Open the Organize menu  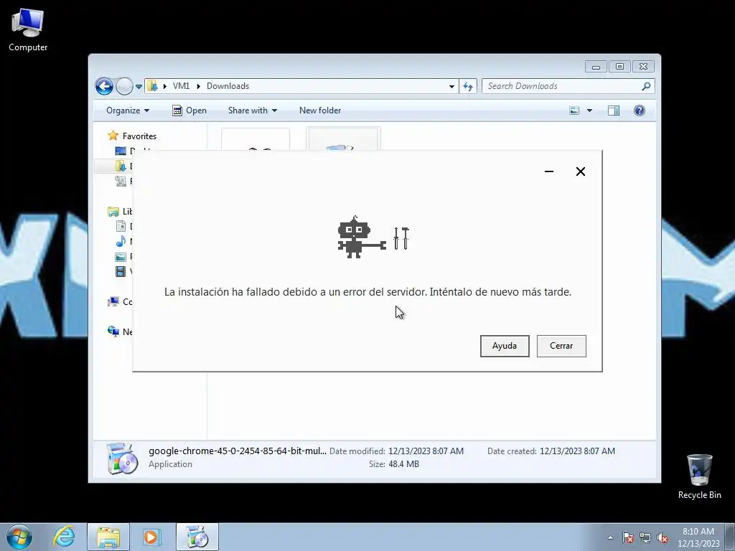[128, 110]
